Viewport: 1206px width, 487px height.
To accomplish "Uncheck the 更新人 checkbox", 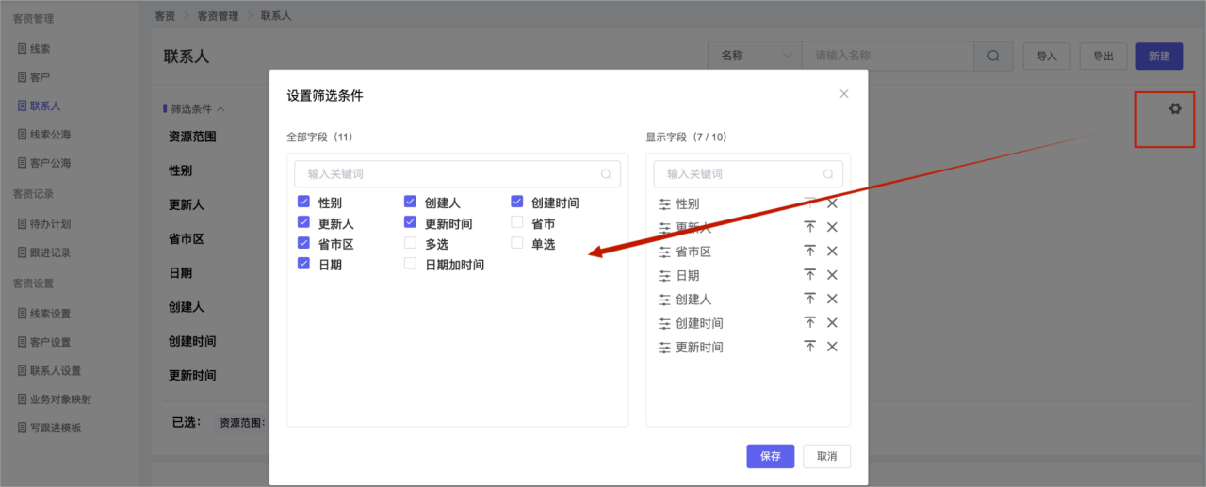I will coord(303,222).
